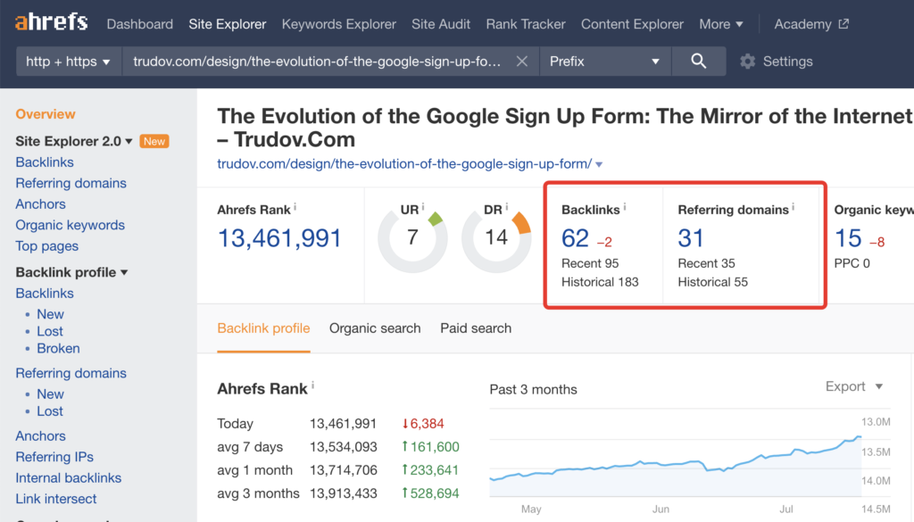Click the Ahrefs logo

51,24
